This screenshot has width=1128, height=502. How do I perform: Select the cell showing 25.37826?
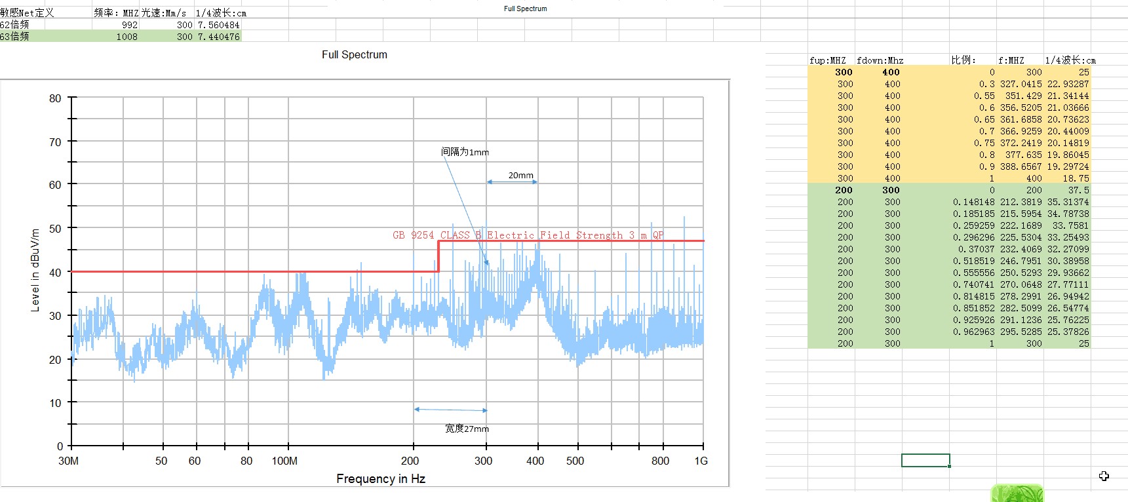1068,332
